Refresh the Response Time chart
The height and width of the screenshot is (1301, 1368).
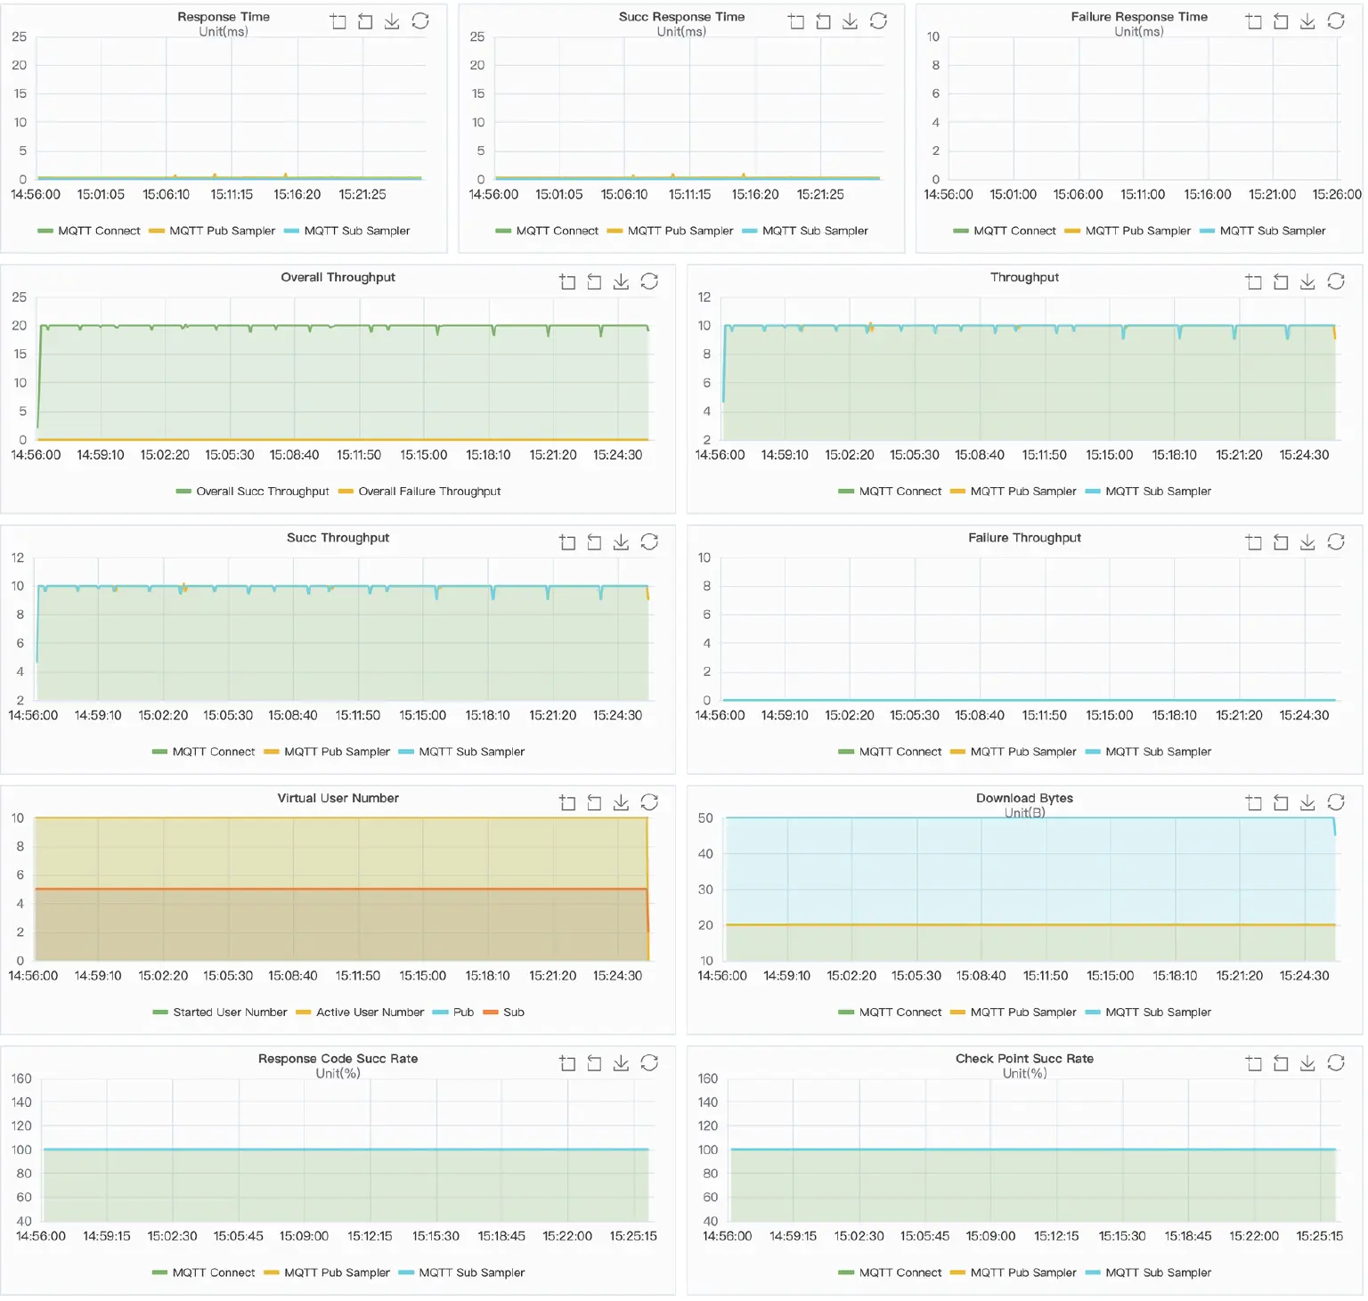[421, 20]
